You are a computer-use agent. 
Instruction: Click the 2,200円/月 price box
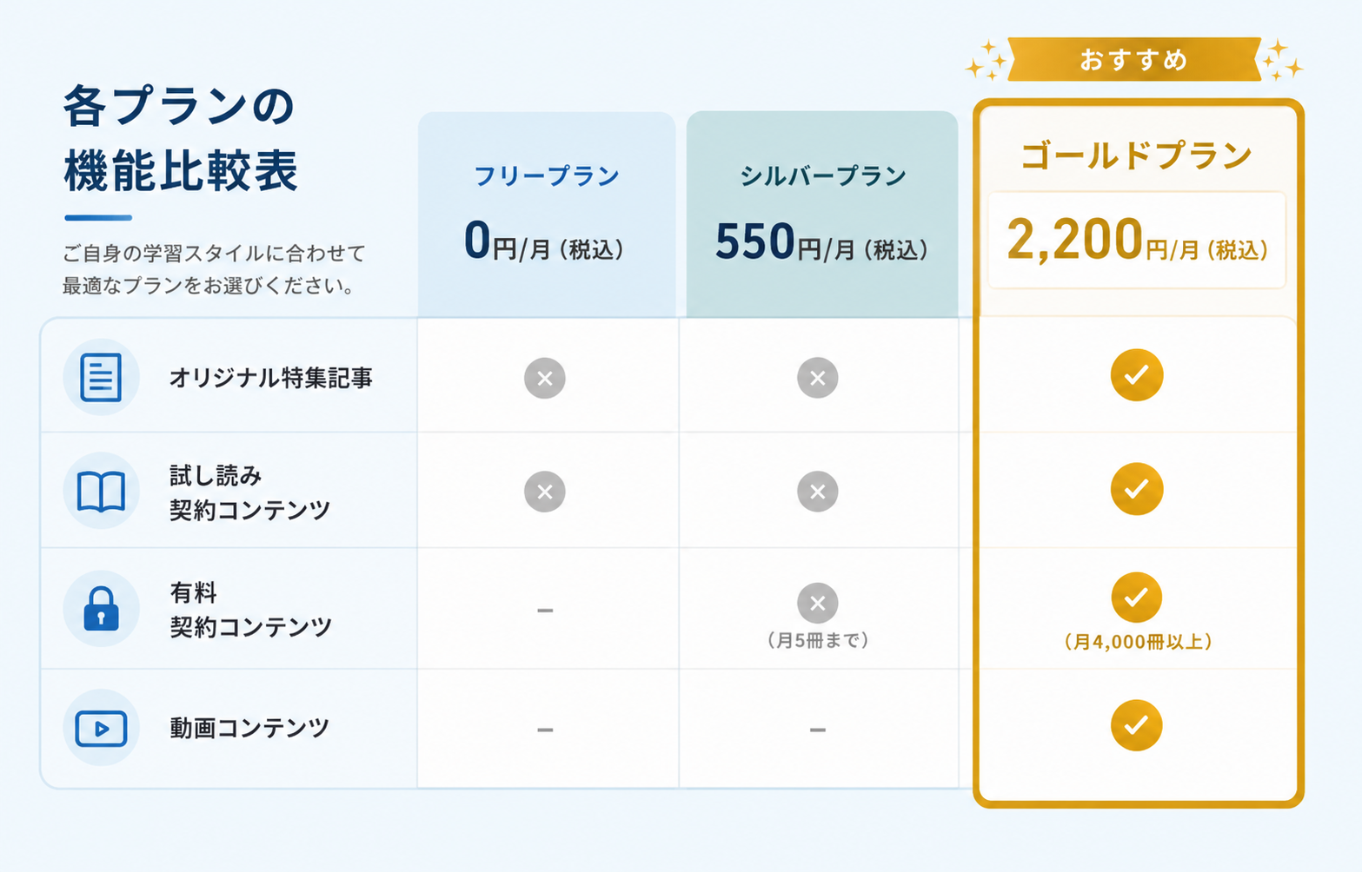pyautogui.click(x=1137, y=240)
